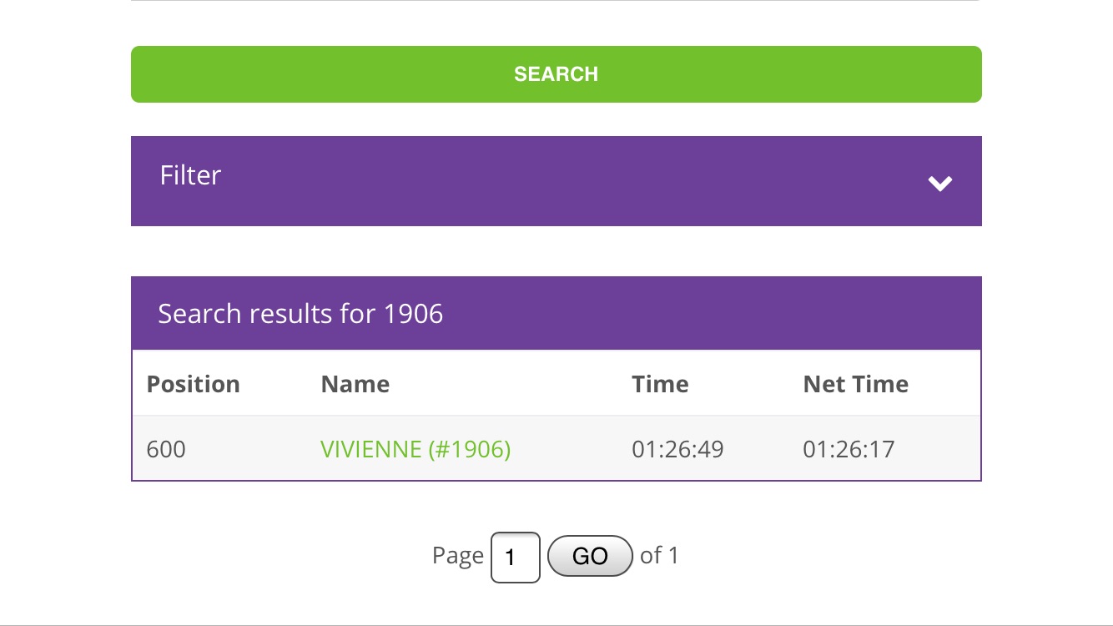Click the blank row space right of 01:26:17
The width and height of the screenshot is (1113, 626).
[x=936, y=449]
